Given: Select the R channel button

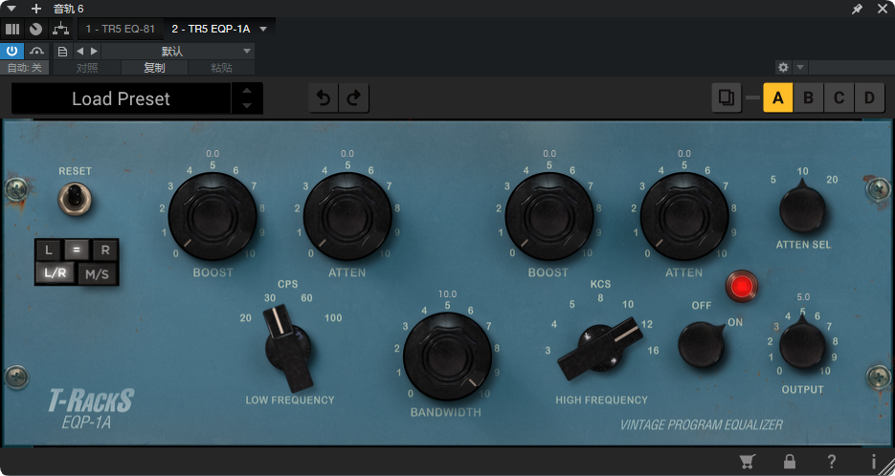Looking at the screenshot, I should pos(105,249).
